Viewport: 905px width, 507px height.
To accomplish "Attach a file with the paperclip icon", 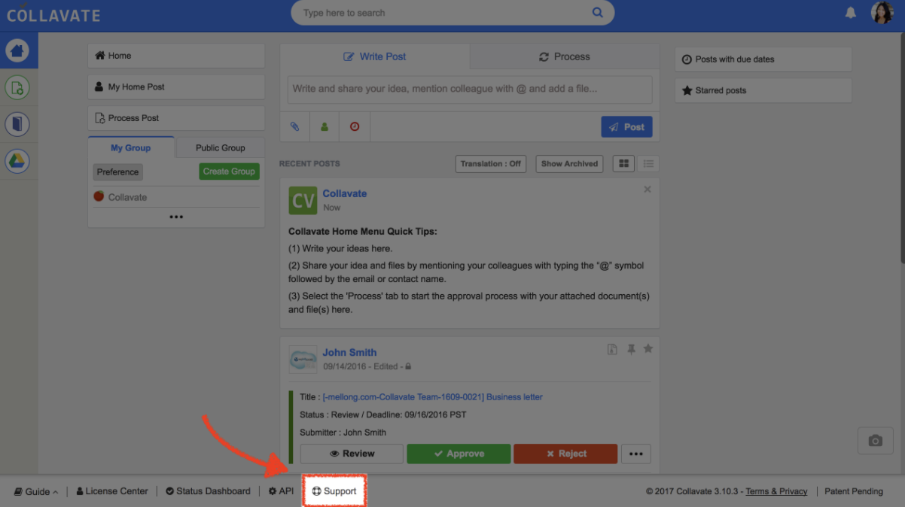I will tap(295, 127).
